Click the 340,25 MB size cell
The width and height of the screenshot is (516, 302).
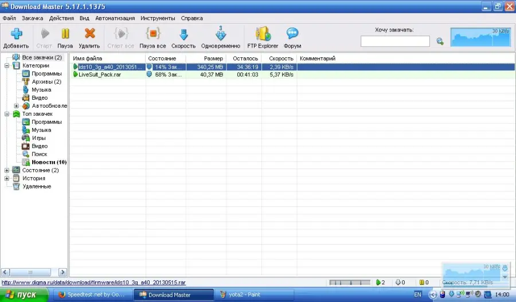[206, 67]
